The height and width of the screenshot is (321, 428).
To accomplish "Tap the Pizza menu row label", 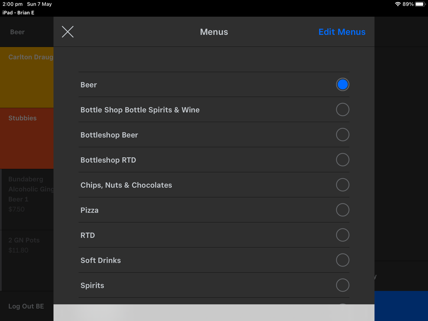I will pos(90,210).
